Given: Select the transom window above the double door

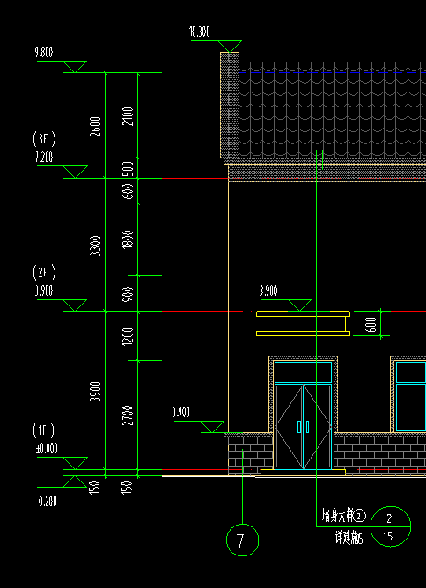Looking at the screenshot, I should click(x=303, y=372).
